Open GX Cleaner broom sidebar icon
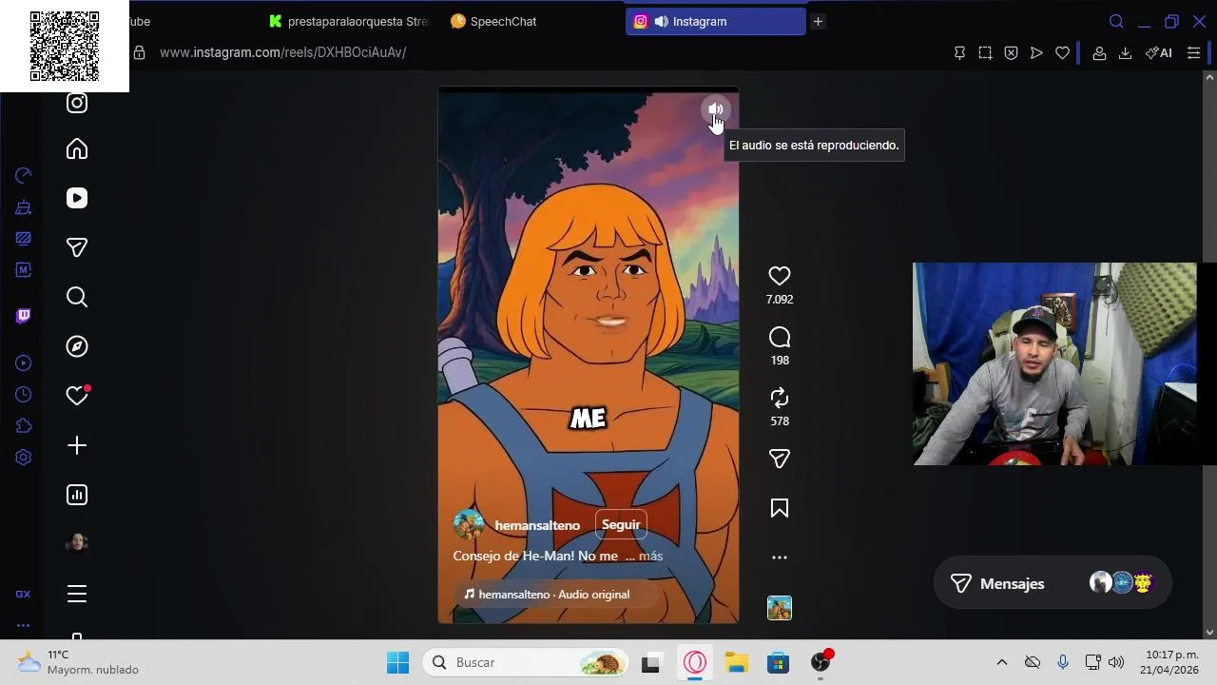The width and height of the screenshot is (1217, 685). (x=24, y=206)
